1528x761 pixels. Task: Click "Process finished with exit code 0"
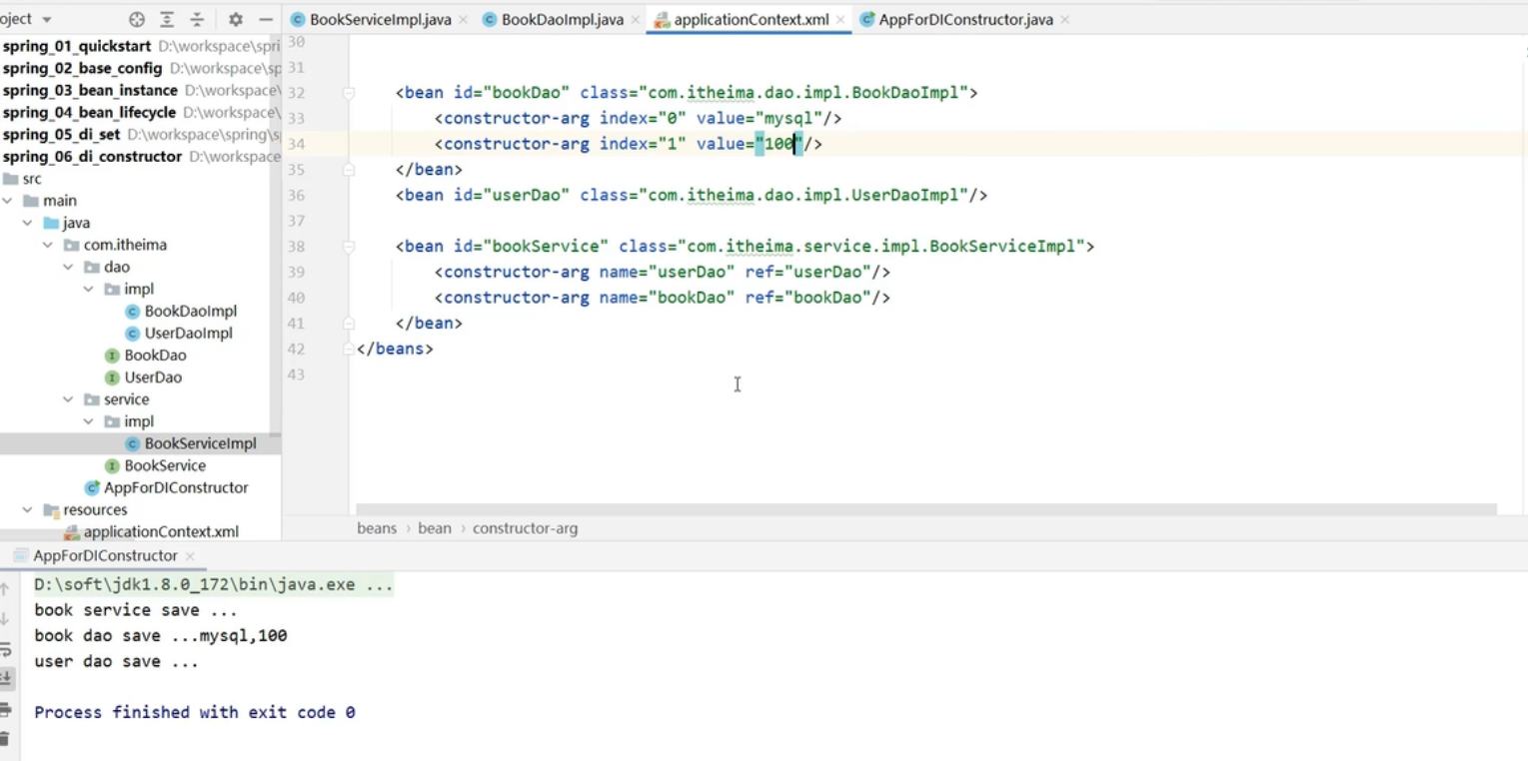point(195,712)
